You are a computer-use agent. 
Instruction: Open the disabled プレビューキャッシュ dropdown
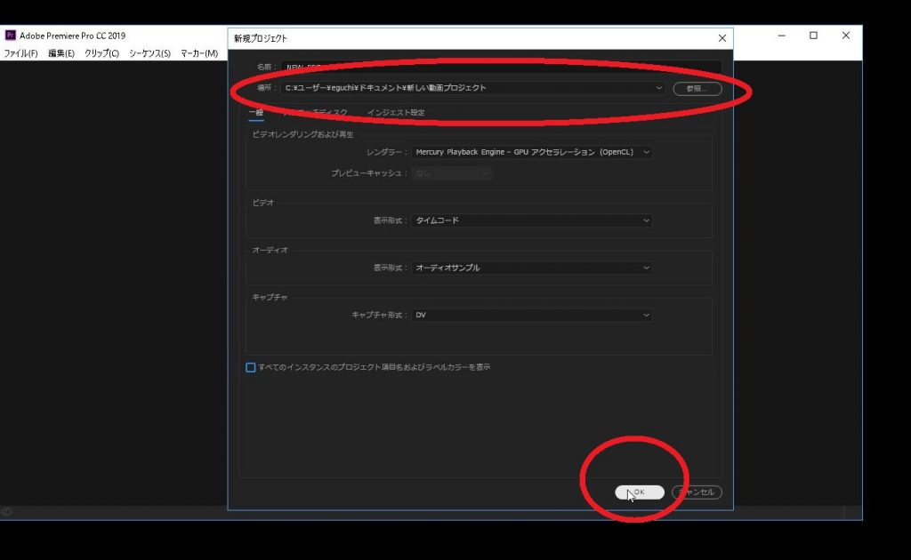(452, 173)
